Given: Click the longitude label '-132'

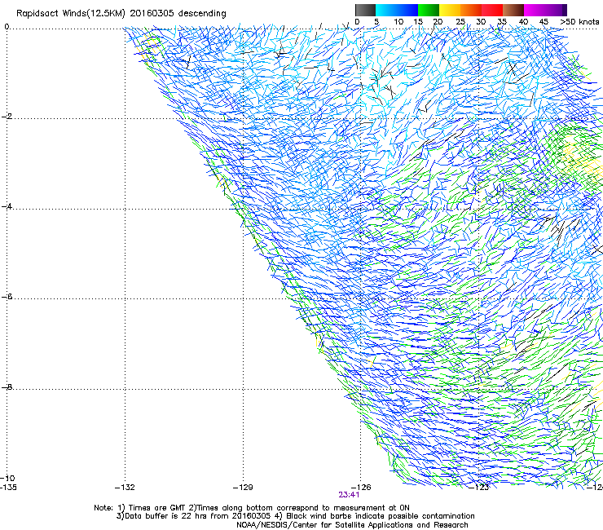Looking at the screenshot, I should [x=125, y=488].
